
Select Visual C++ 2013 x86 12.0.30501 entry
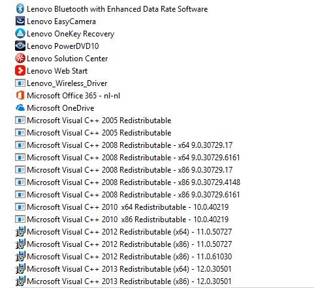[x=129, y=281]
